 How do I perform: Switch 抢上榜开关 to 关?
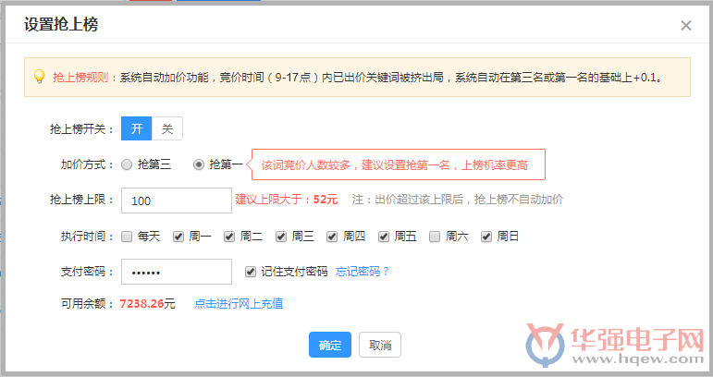167,129
